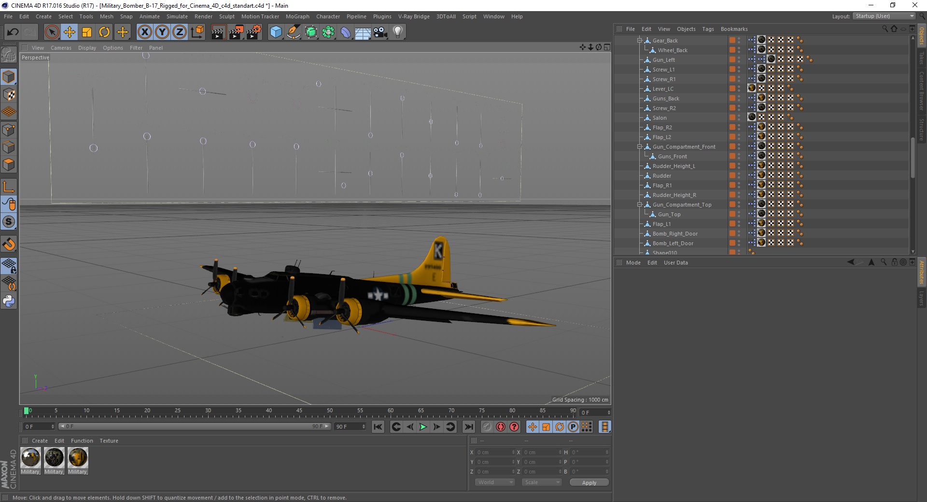
Task: Toggle visibility dots for Bomb_Left_Door object
Action: coord(739,243)
